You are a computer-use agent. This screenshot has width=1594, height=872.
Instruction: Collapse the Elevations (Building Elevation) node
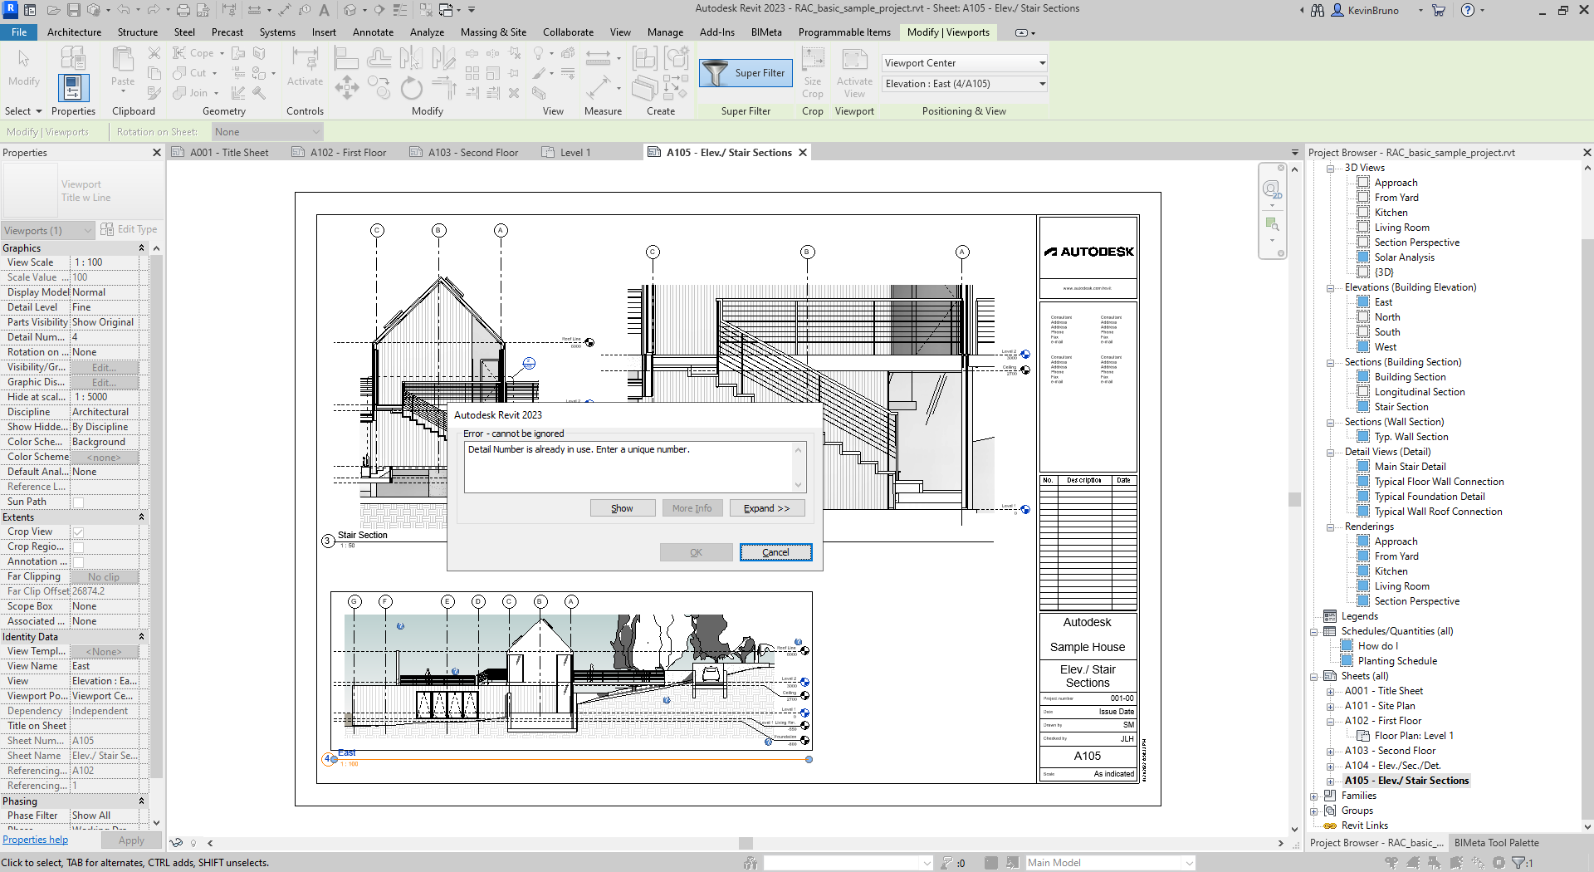click(1330, 287)
